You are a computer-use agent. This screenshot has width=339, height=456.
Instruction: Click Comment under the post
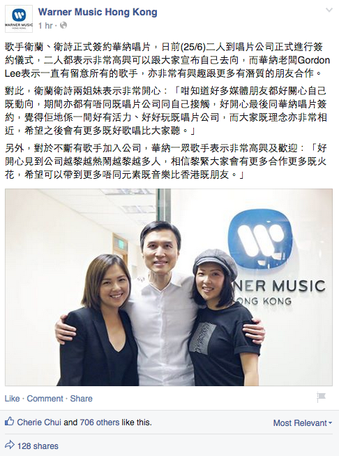(x=45, y=399)
